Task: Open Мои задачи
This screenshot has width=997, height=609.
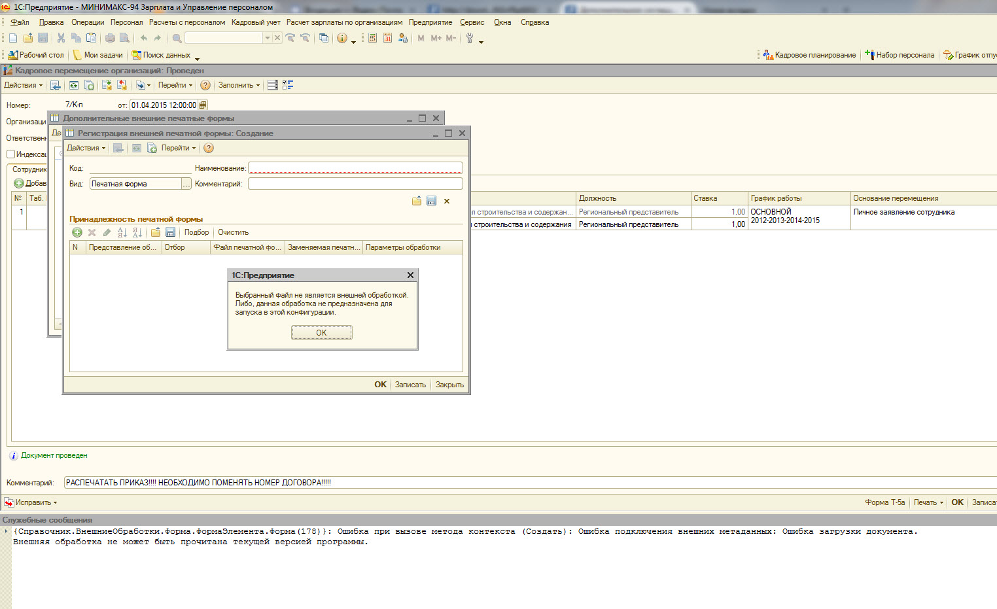Action: pyautogui.click(x=98, y=55)
